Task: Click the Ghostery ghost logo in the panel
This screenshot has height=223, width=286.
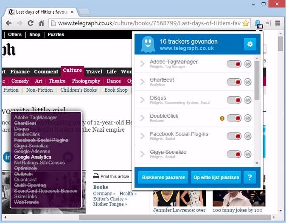Action: pyautogui.click(x=148, y=44)
